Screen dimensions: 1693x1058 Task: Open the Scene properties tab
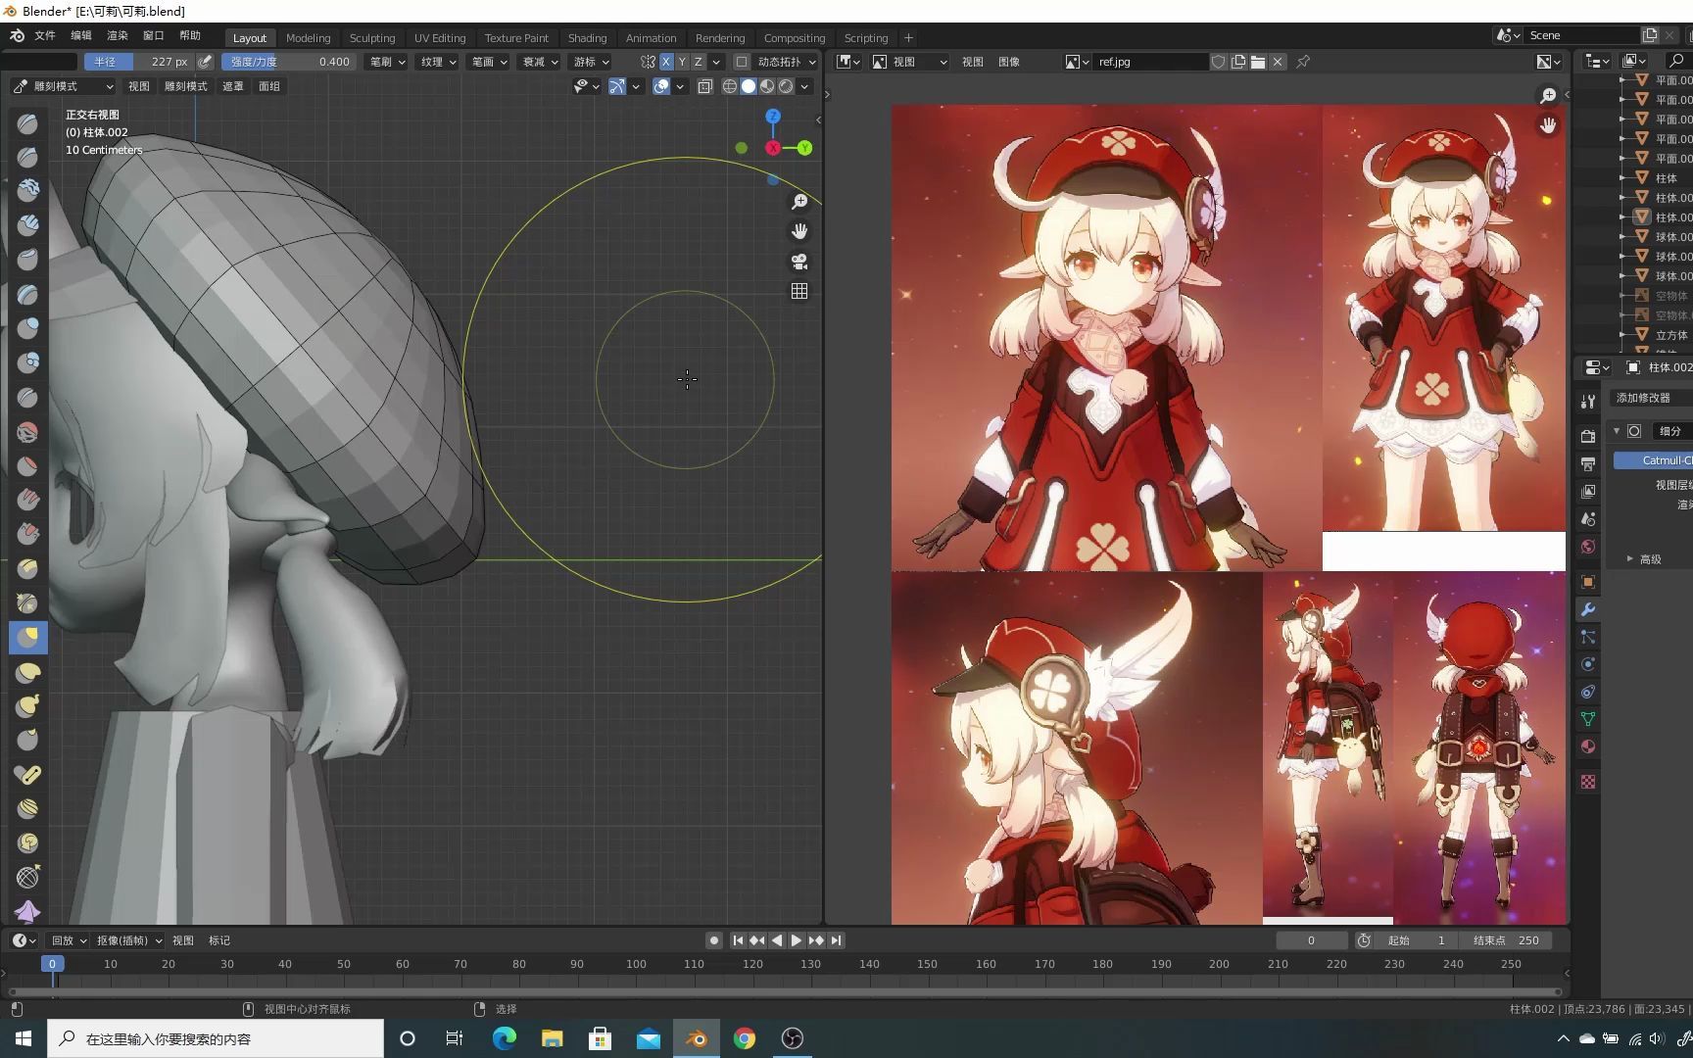click(x=1588, y=518)
